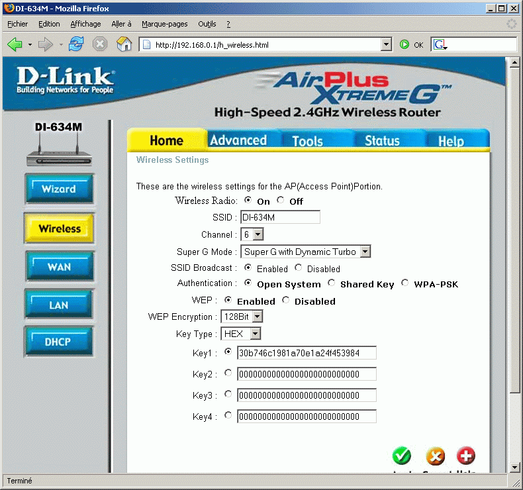Click the green Back arrow
Image resolution: width=523 pixels, height=490 pixels.
[x=15, y=44]
